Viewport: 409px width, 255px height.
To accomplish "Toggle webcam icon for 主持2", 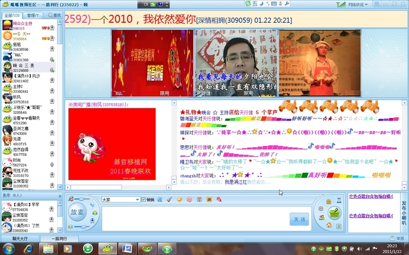I will (x=52, y=90).
